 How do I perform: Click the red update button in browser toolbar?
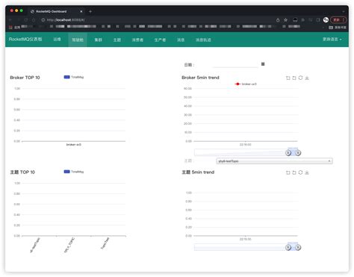[338, 20]
